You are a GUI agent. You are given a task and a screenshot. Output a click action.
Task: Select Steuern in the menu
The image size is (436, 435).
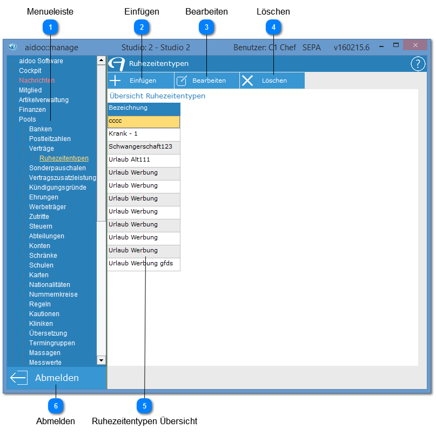coord(41,226)
